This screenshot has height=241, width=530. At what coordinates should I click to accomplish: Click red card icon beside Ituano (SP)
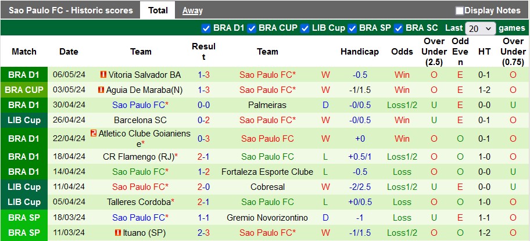click(117, 232)
